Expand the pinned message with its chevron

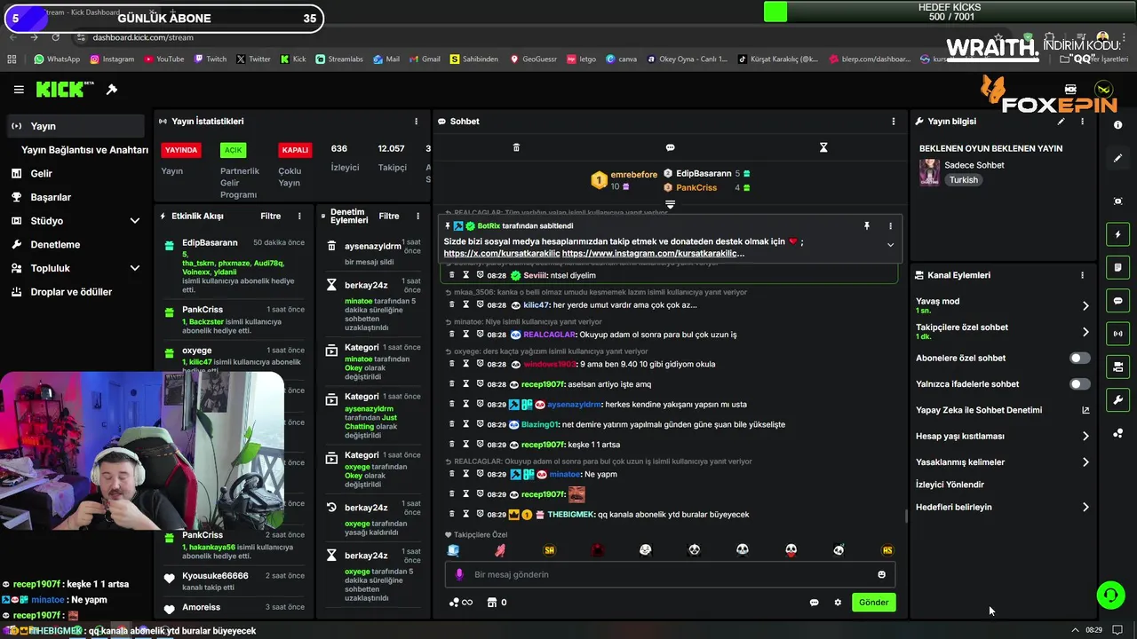coord(890,245)
